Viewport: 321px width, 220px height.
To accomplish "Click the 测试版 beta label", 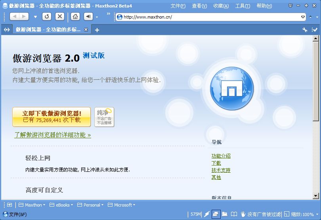I will tap(94, 55).
